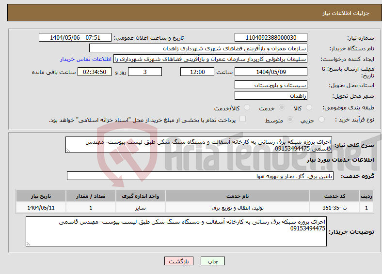Click the شرح کلی نیاز description textarea
Screen dimensions: 382x274
[x=199, y=145]
